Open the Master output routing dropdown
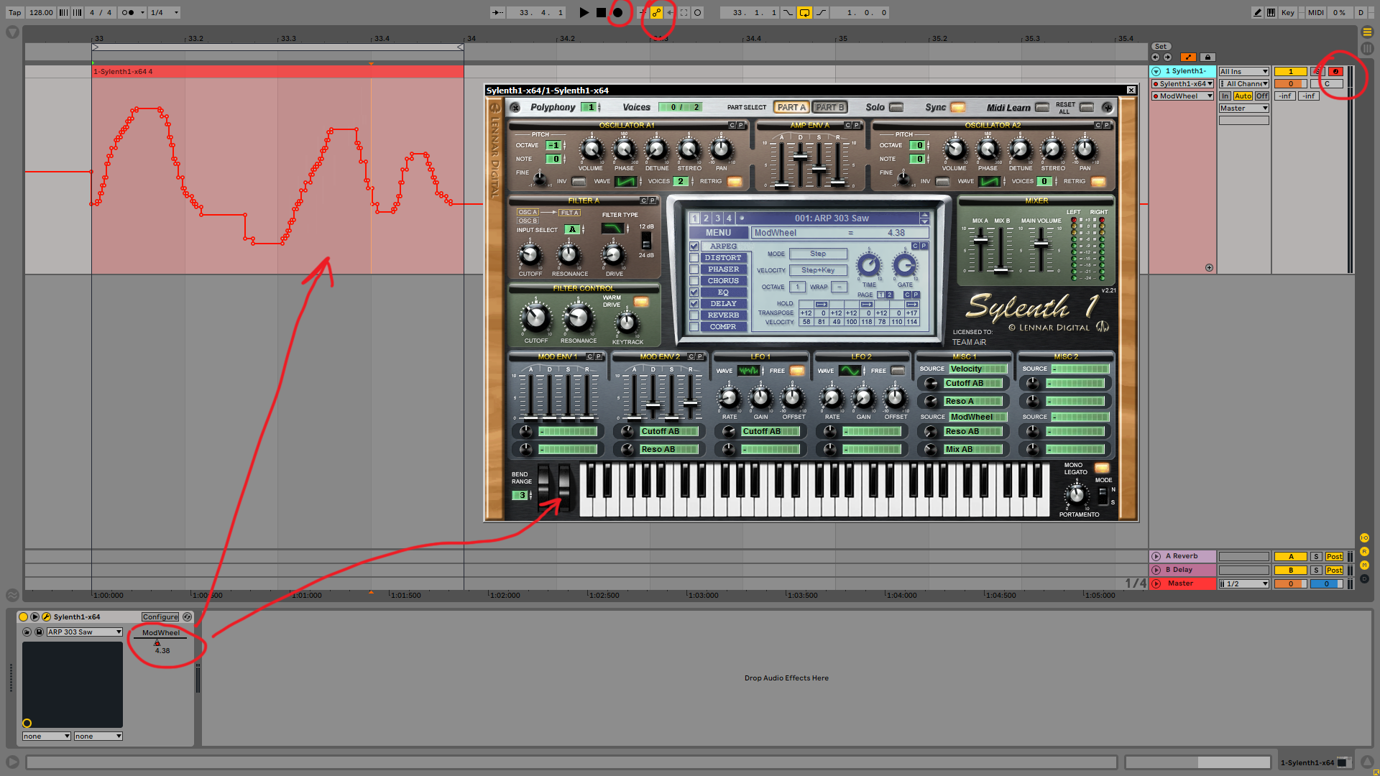 [1244, 108]
